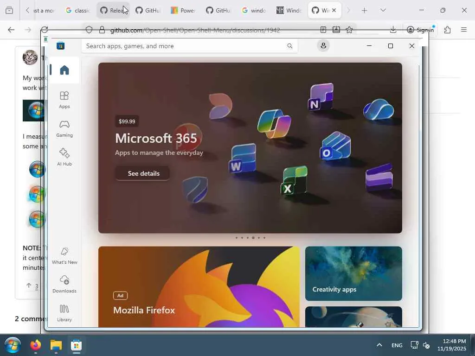
Task: Expand the system tray hidden icons chevron
Action: coord(379,345)
